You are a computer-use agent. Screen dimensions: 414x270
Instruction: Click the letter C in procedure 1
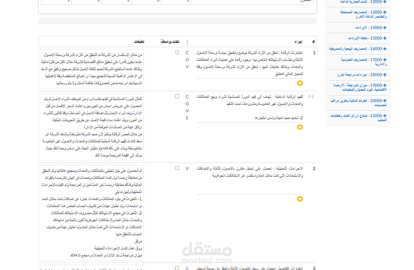187,52
